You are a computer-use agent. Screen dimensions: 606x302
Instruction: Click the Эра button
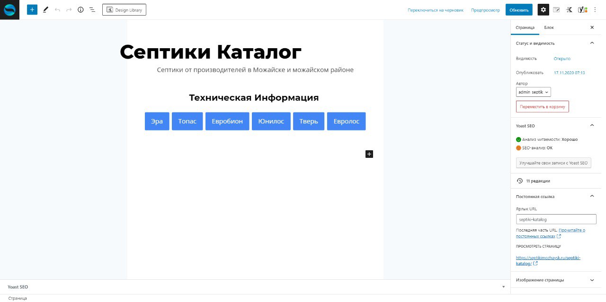click(157, 121)
